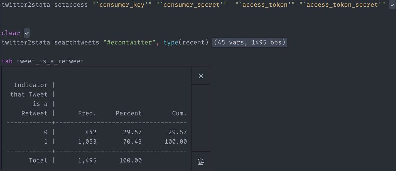
Task: Click the "tab tweet_is_a_retweet" command line
Action: (43, 61)
